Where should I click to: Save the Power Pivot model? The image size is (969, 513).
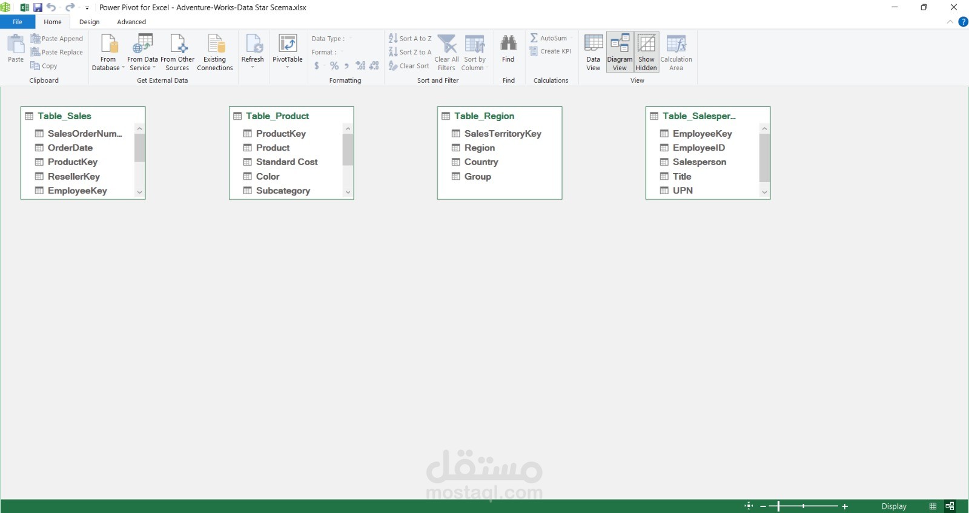38,7
